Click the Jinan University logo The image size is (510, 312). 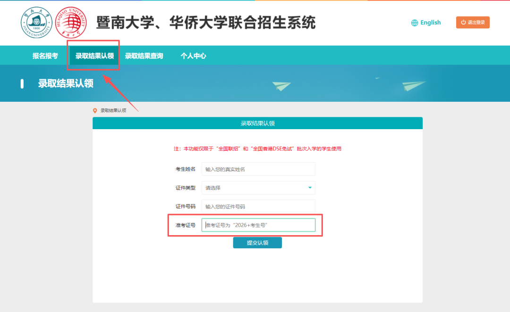(x=36, y=23)
